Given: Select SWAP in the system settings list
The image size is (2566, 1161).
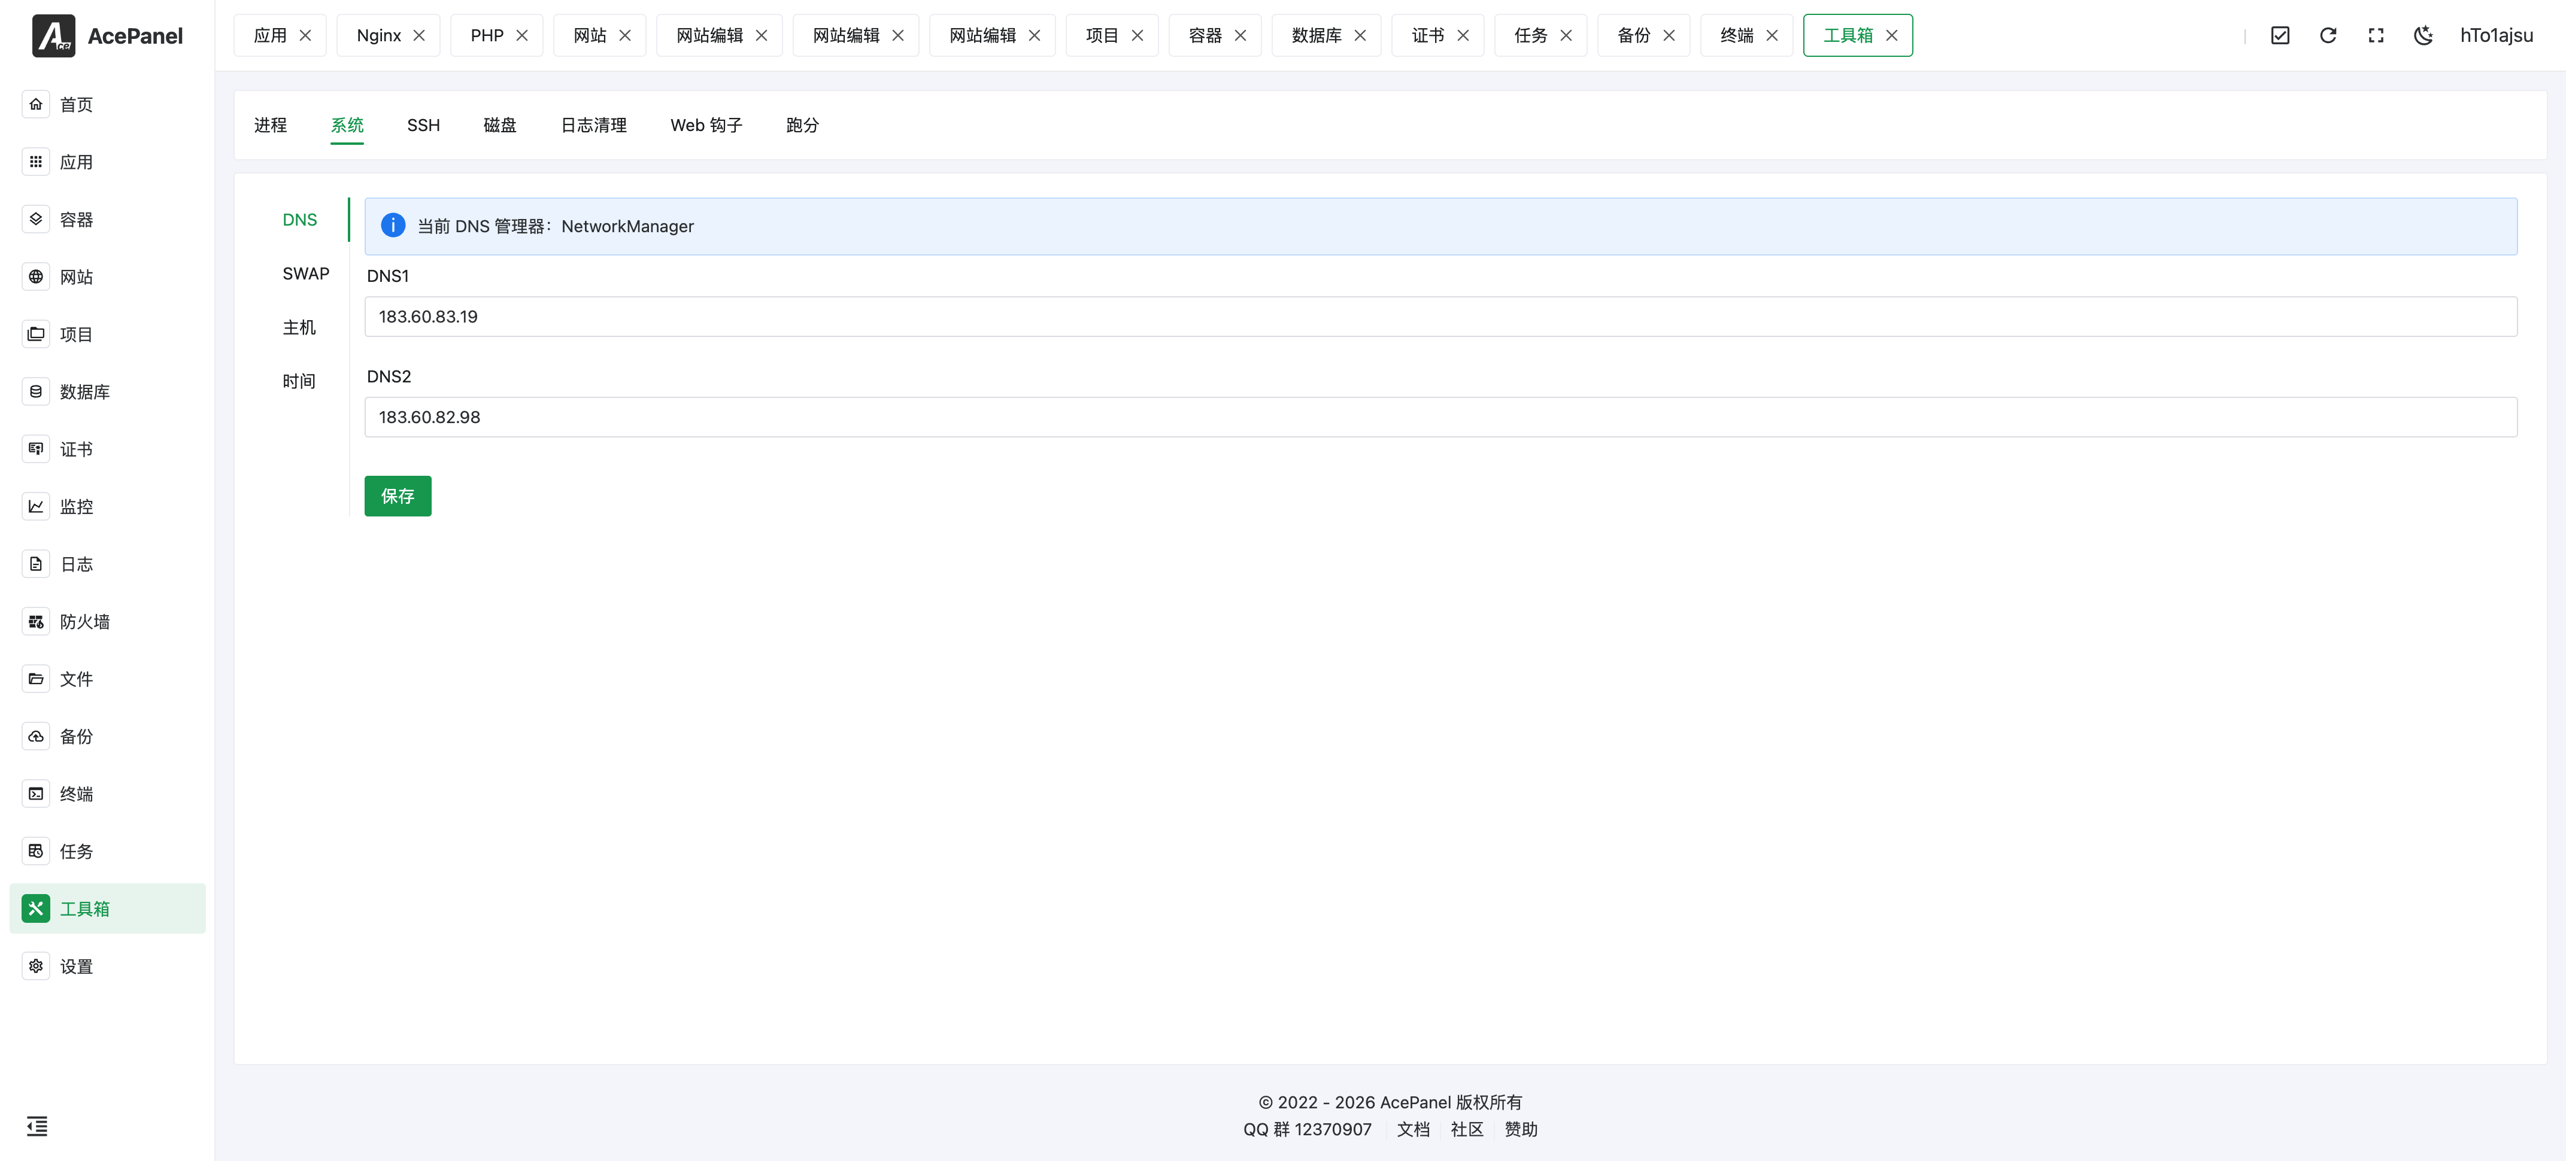Looking at the screenshot, I should (x=306, y=273).
